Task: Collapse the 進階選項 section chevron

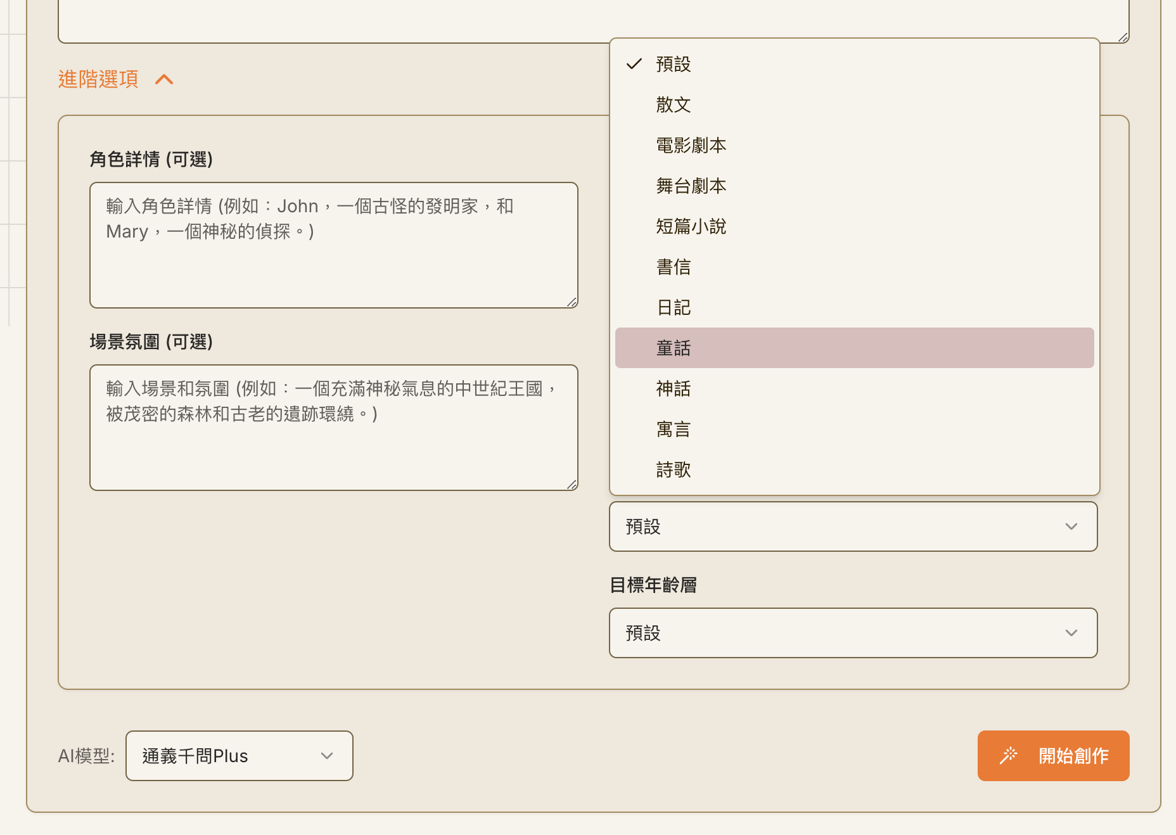Action: (164, 79)
